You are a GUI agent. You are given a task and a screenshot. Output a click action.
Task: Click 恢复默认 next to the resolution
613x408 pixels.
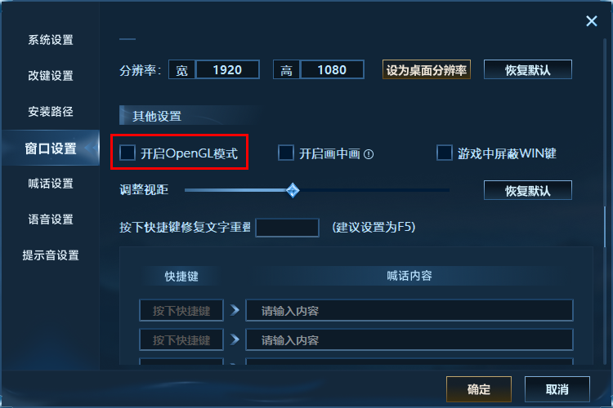point(528,70)
